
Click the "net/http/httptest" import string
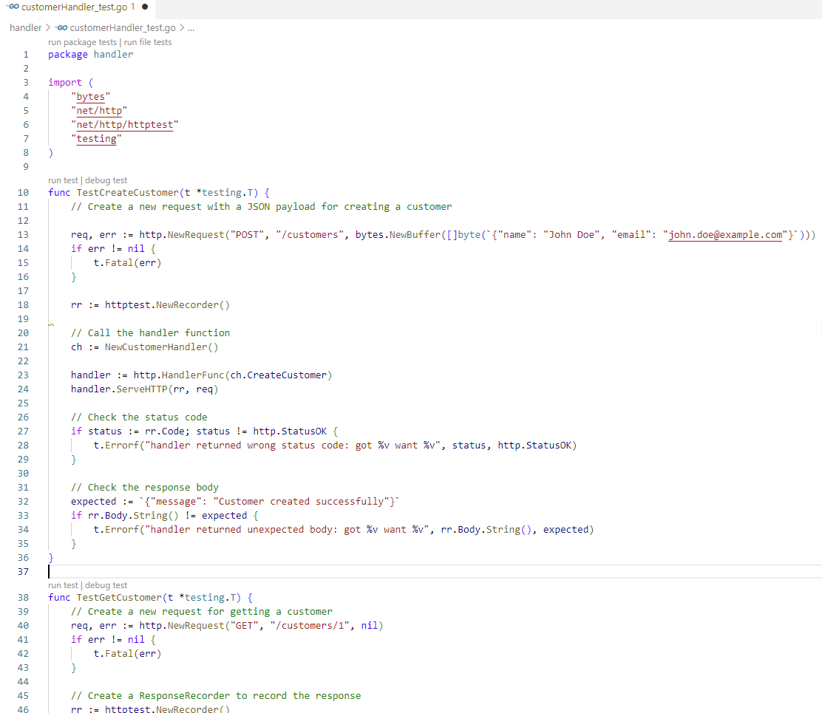[x=125, y=125]
